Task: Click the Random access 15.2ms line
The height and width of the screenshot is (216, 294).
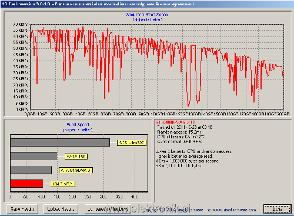Action: pyautogui.click(x=179, y=132)
